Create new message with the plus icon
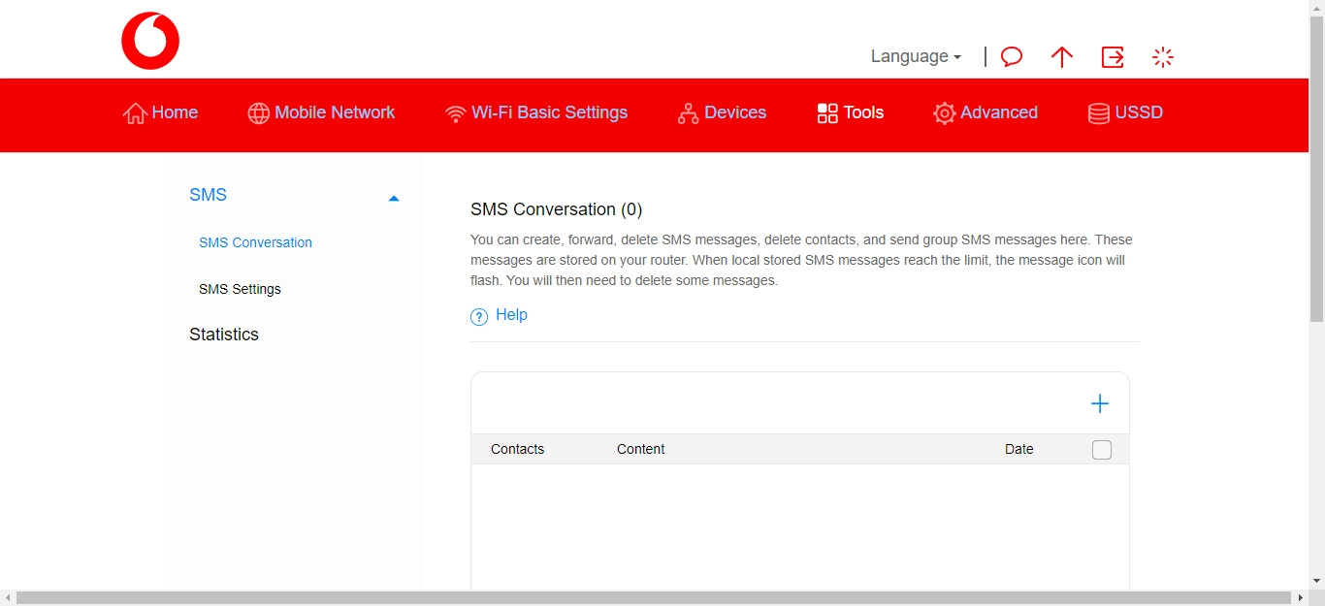Viewport: 1325px width, 606px height. tap(1100, 402)
